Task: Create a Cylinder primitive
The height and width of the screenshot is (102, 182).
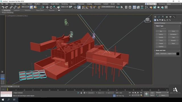Action: (x=161, y=37)
